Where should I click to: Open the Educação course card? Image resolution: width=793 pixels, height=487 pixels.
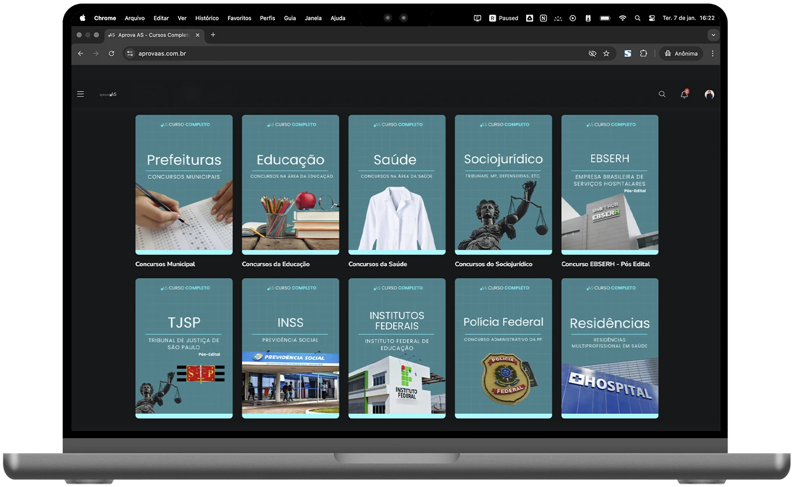coord(291,185)
